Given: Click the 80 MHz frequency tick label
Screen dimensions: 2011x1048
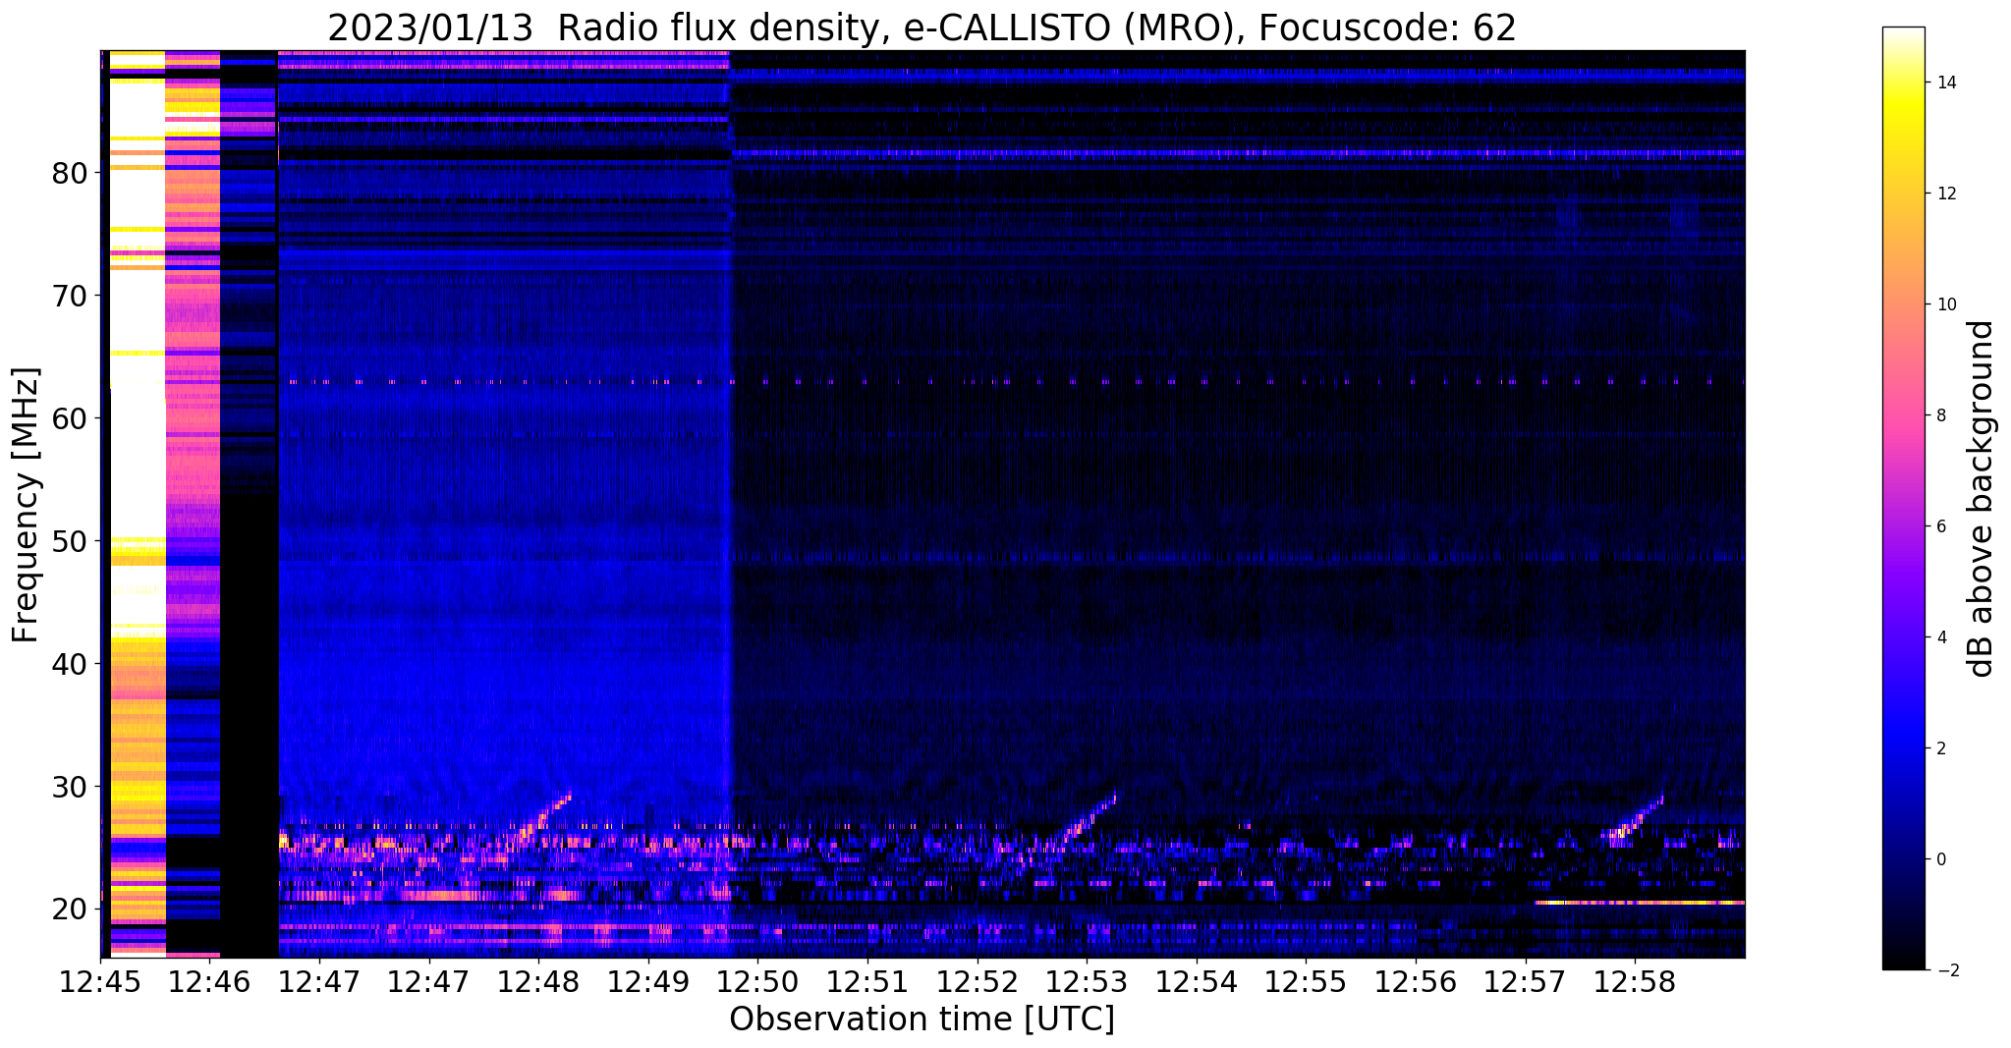Looking at the screenshot, I should [69, 173].
